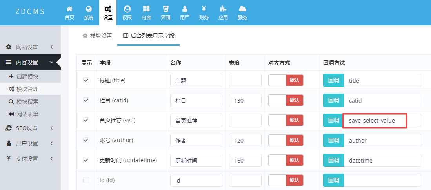Open the 内容 grid icon
431x190 pixels.
tap(146, 9)
